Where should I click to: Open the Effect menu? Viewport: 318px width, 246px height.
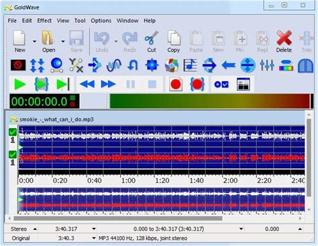click(44, 21)
